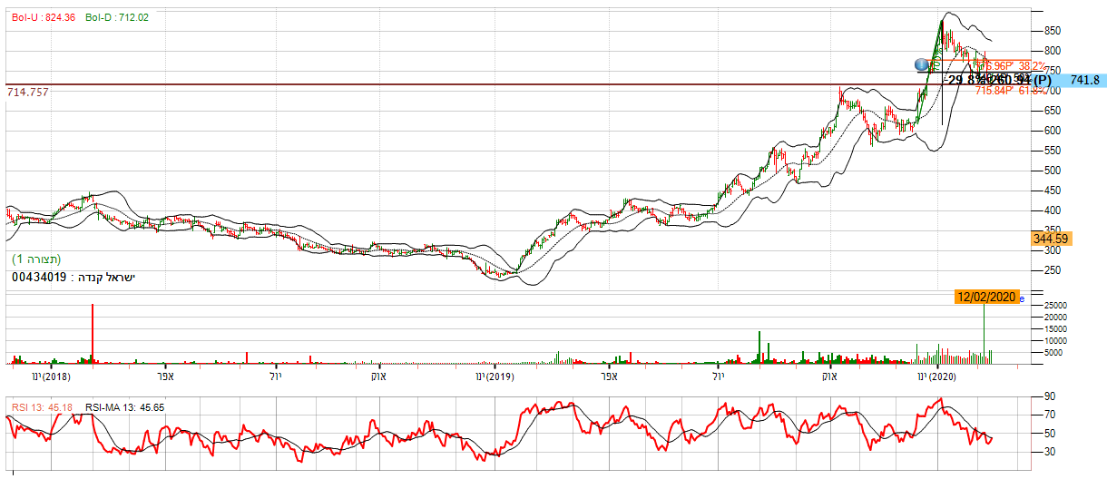Image resolution: width=1107 pixels, height=479 pixels.
Task: Click the 12/02/2020 date marker
Action: (987, 297)
